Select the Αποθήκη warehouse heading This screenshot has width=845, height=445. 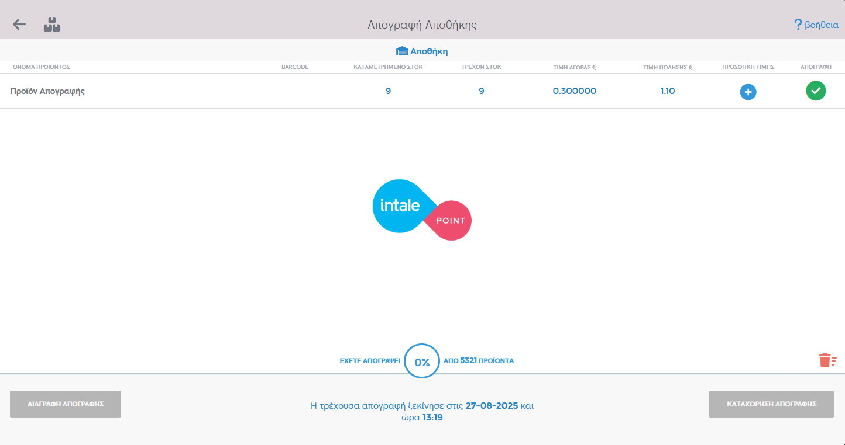tap(429, 51)
